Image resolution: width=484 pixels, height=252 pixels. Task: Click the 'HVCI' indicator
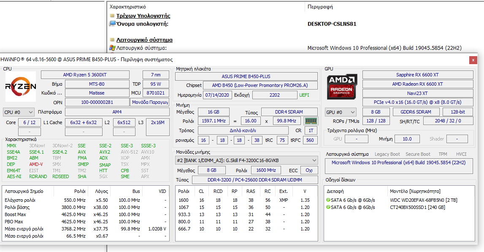tap(461, 154)
